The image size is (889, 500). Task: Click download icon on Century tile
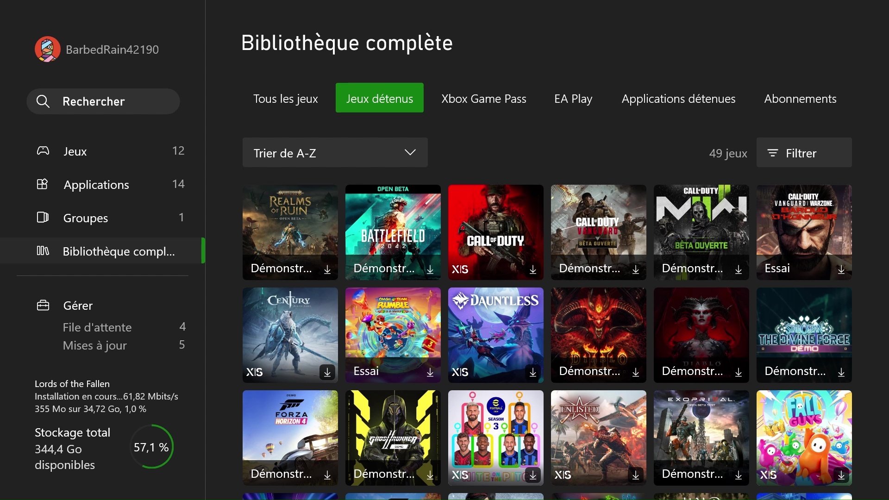tap(327, 372)
